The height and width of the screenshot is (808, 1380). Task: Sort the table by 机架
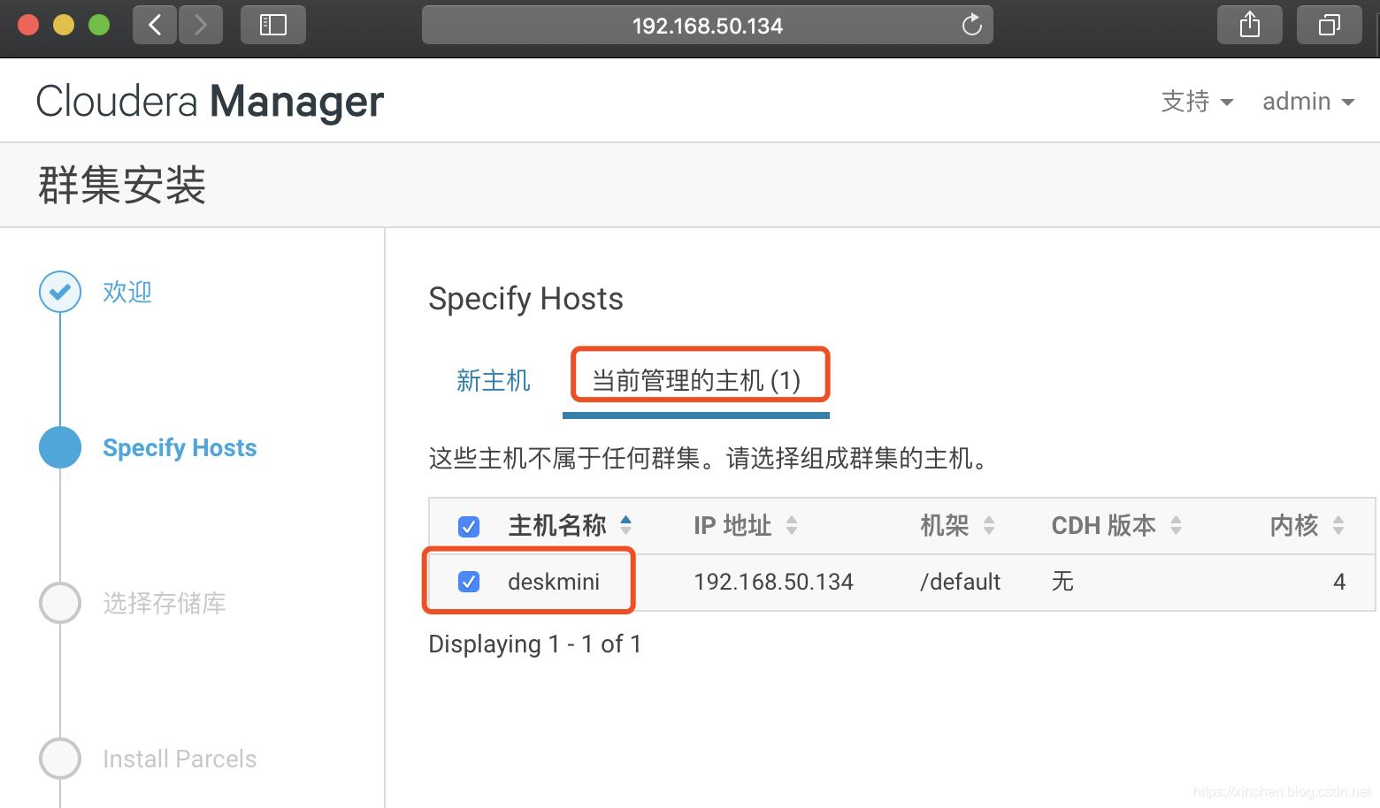tap(957, 526)
